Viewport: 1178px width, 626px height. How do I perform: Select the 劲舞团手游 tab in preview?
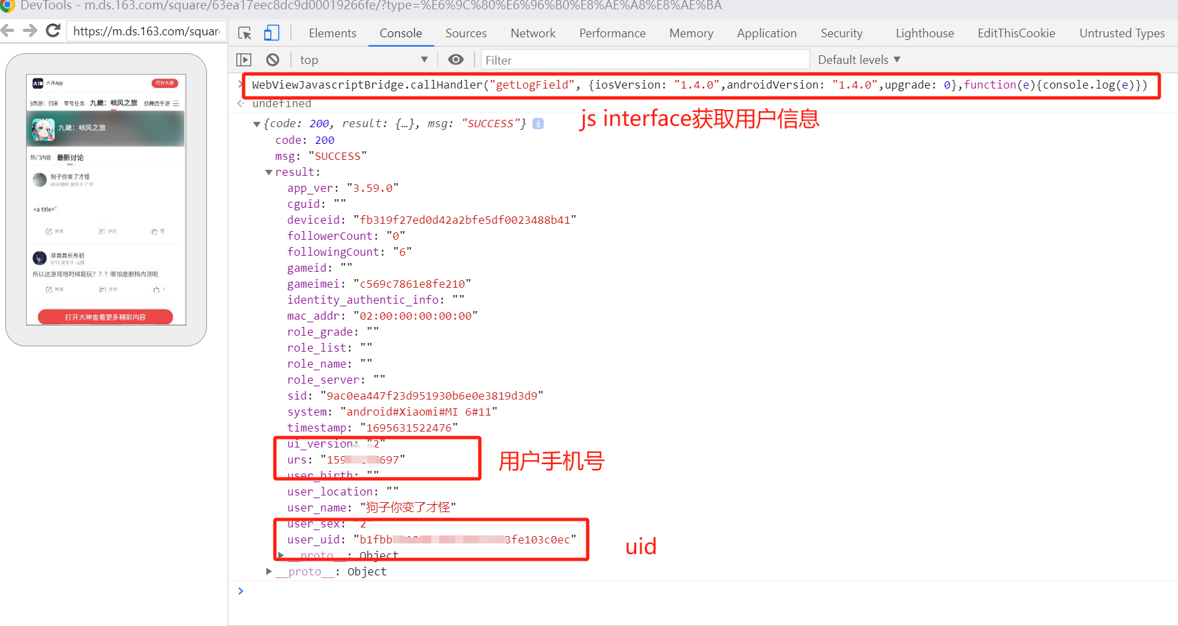point(157,103)
